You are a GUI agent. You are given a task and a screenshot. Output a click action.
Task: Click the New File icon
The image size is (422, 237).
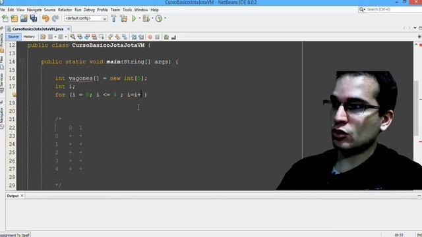5,18
